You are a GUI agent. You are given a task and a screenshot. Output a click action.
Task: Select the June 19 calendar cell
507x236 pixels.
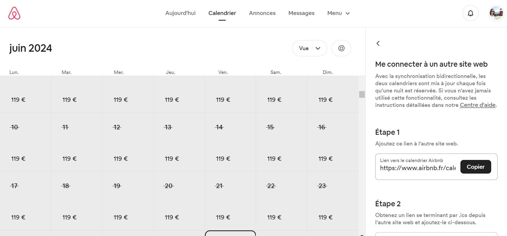128,201
